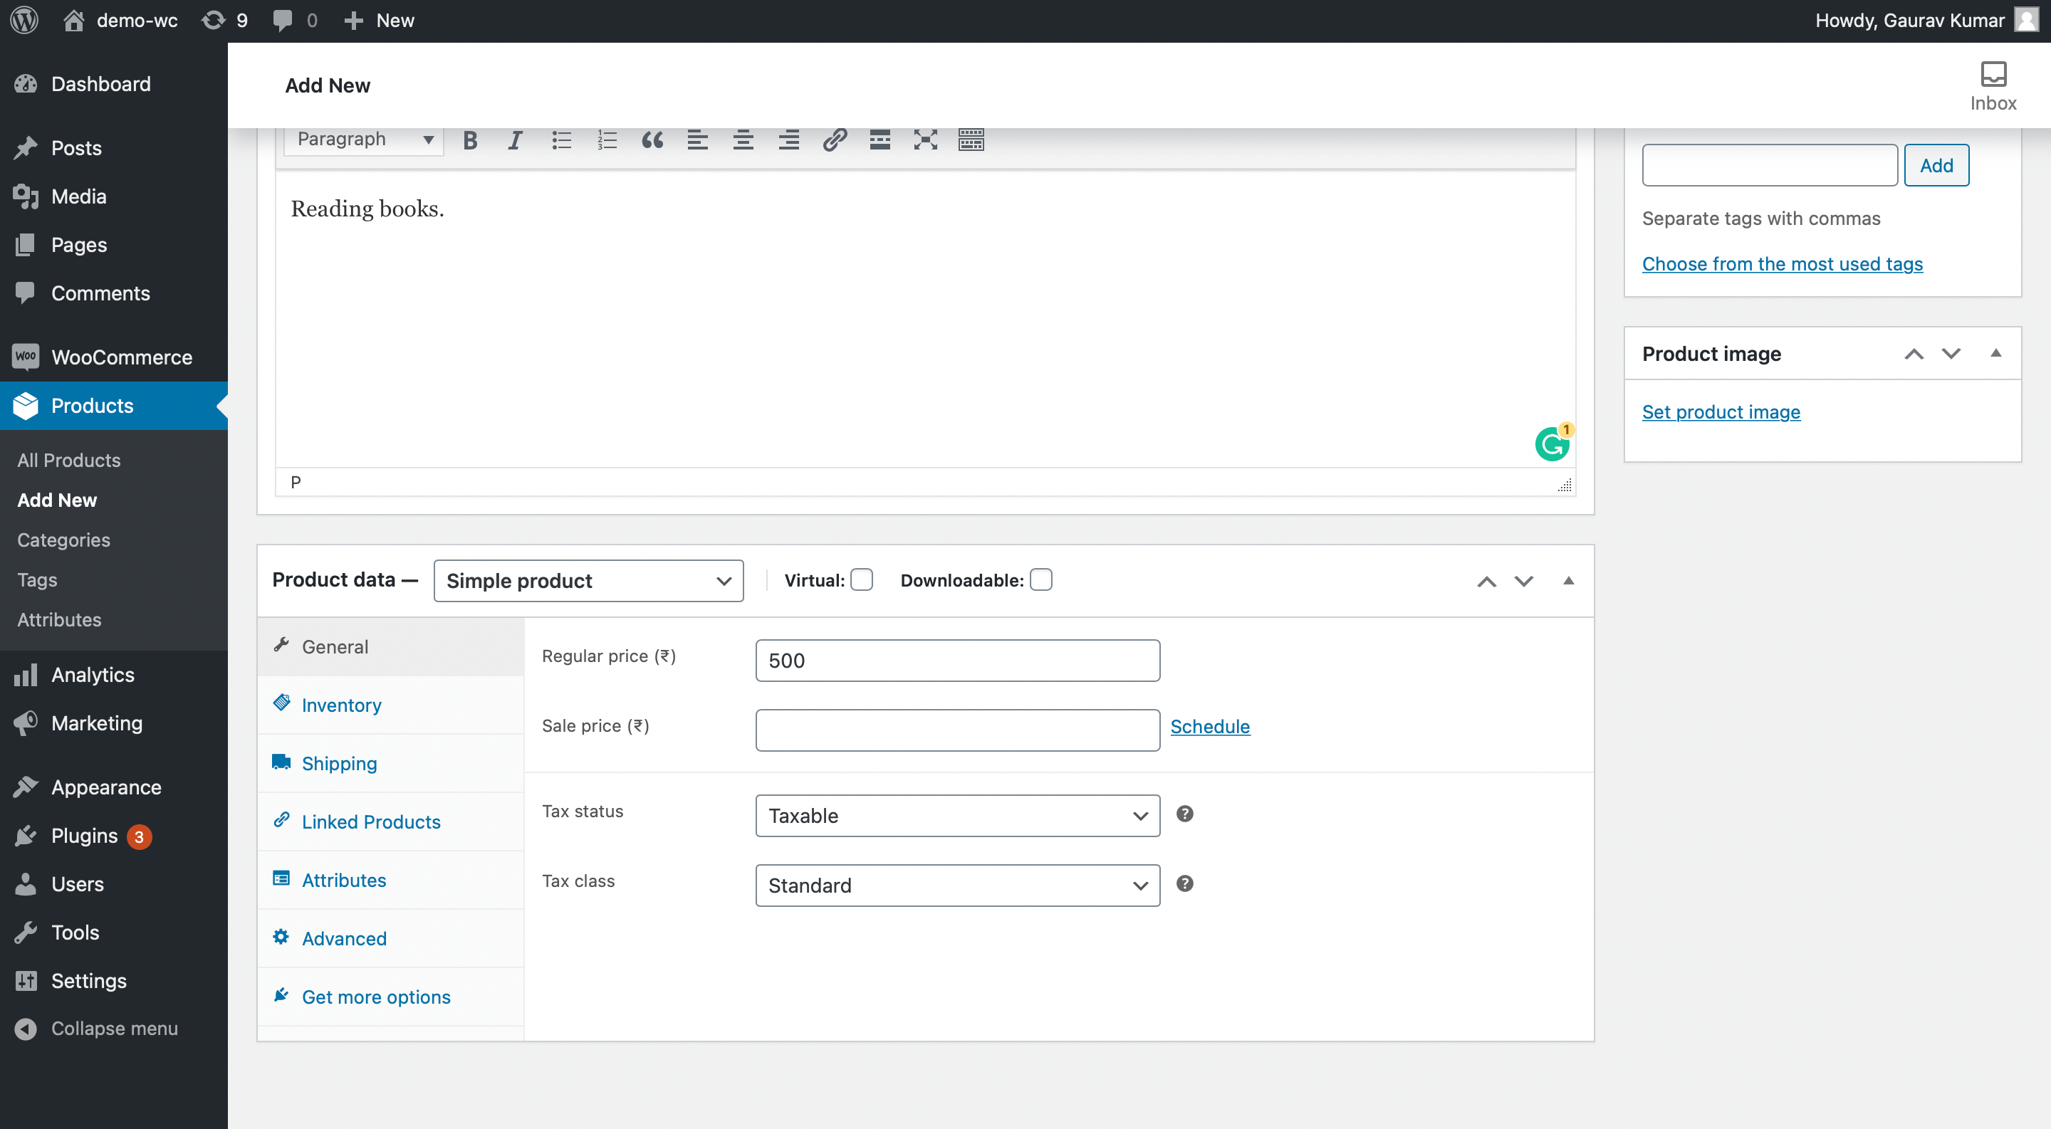Open the Grammarly suggestions badge

coord(1551,443)
